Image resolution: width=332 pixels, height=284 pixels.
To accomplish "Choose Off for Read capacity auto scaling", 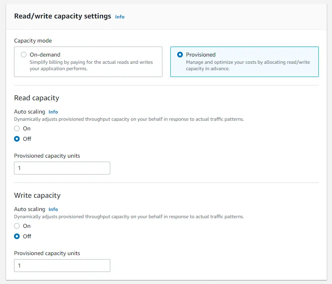I will click(x=17, y=139).
